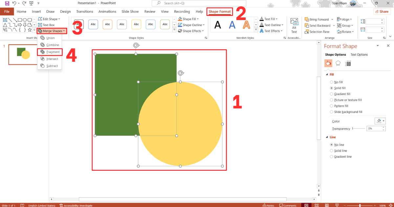Click Bring Forward button
This screenshot has height=207, width=394.
(x=317, y=19)
